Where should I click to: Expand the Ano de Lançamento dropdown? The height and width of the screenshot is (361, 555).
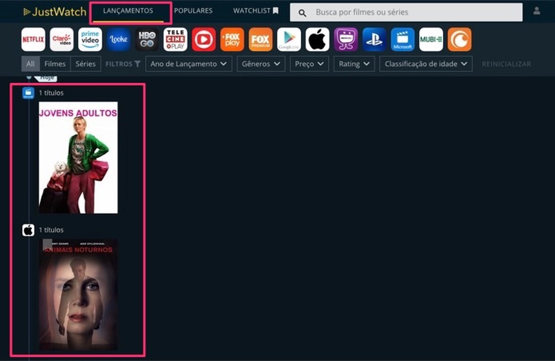(188, 64)
